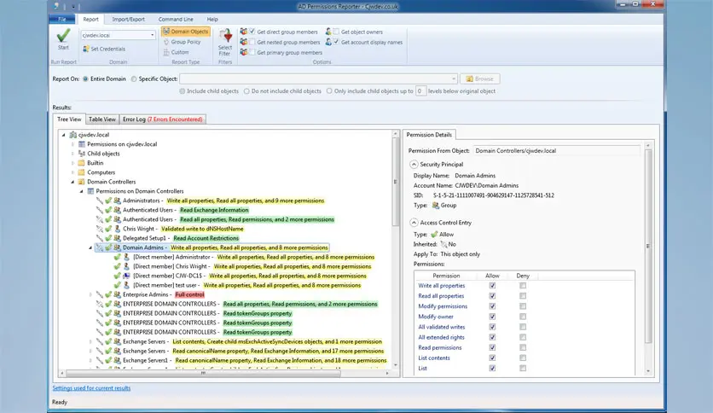713x413 pixels.
Task: Choose the Group Policy report type
Action: pos(183,42)
